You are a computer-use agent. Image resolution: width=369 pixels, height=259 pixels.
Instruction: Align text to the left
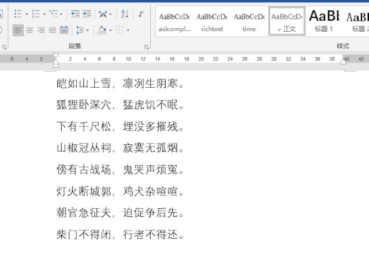click(18, 30)
